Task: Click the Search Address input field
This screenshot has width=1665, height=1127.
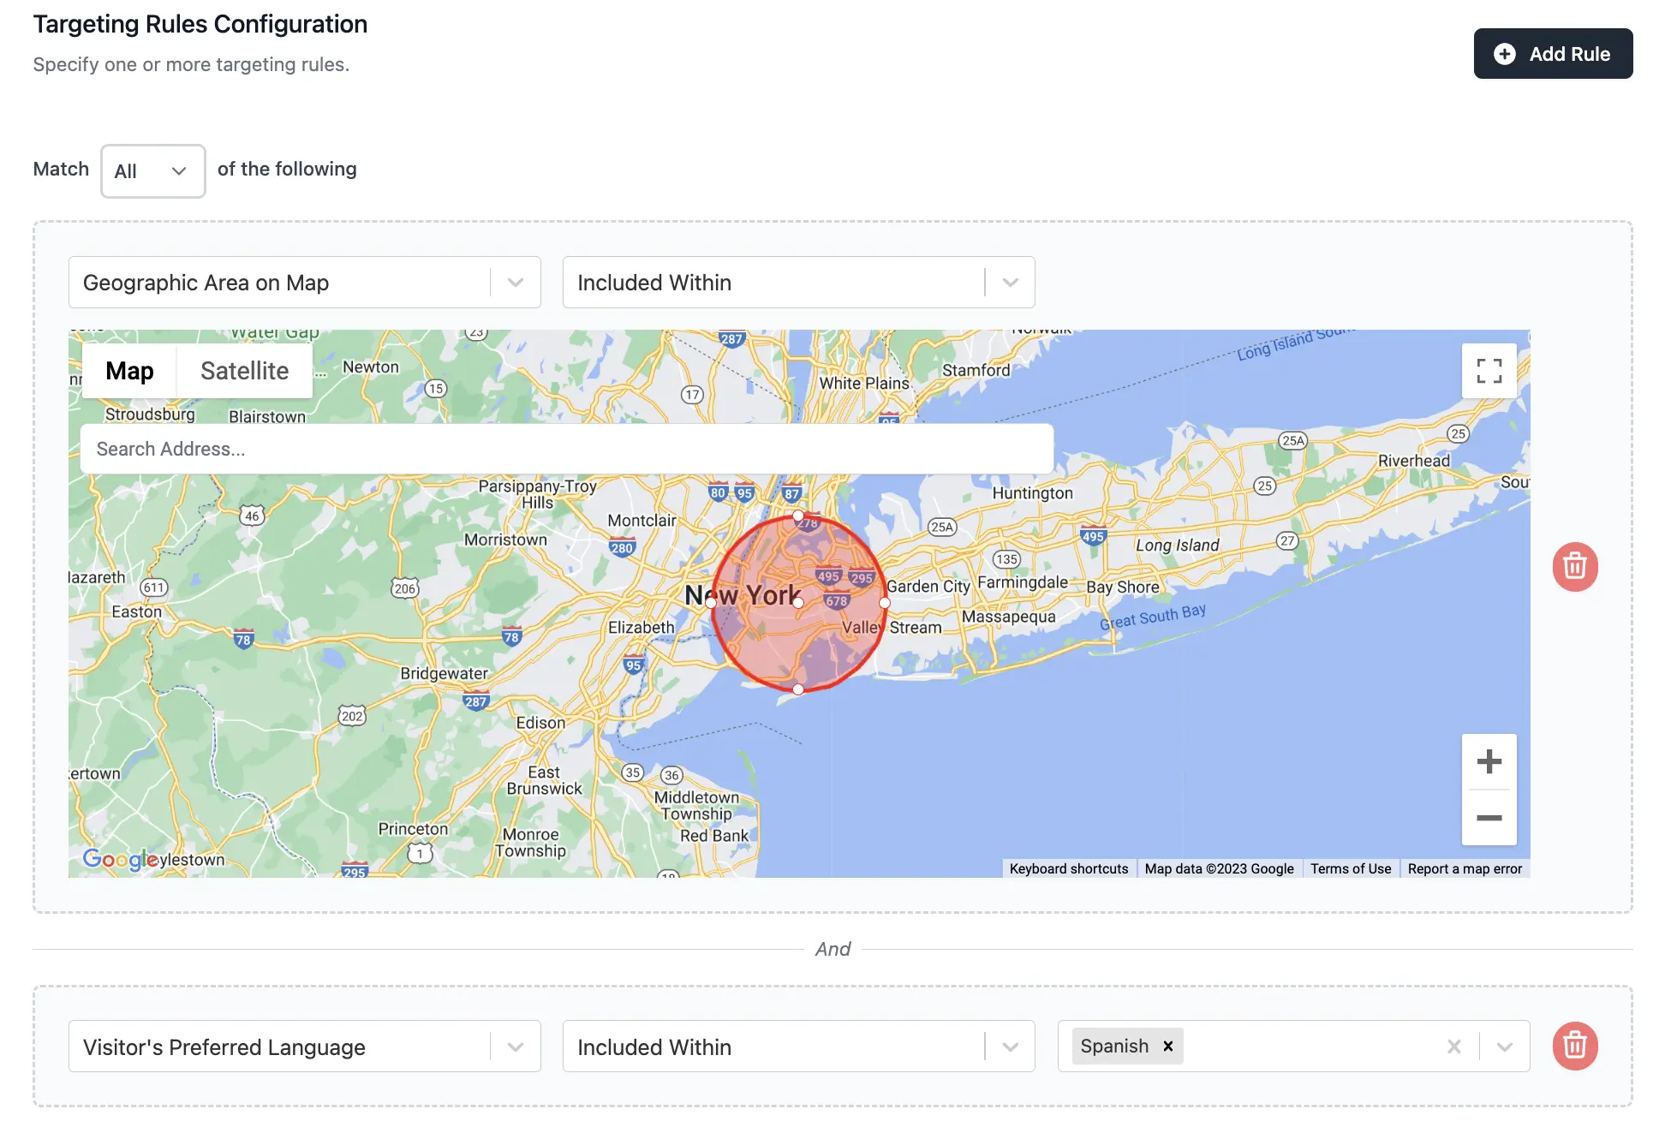Action: point(567,448)
